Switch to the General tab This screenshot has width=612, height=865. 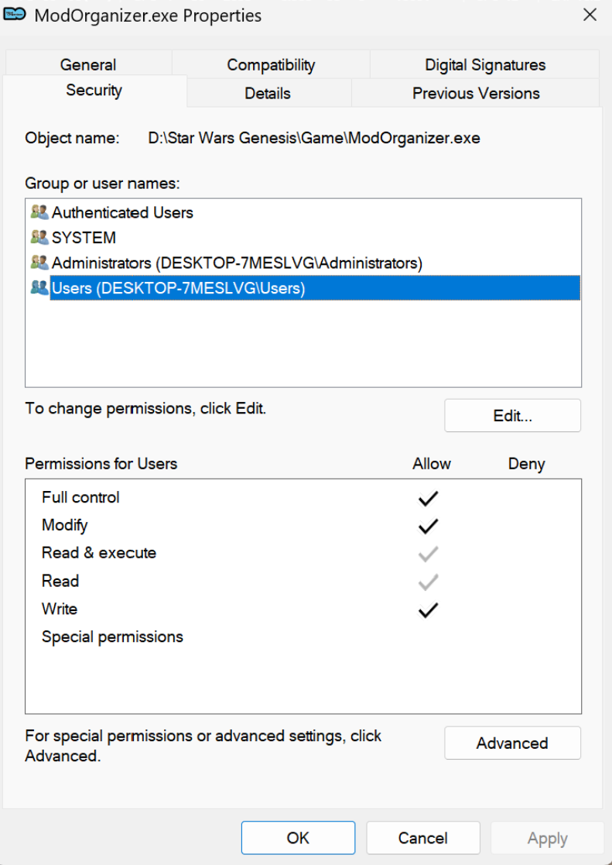pyautogui.click(x=88, y=65)
